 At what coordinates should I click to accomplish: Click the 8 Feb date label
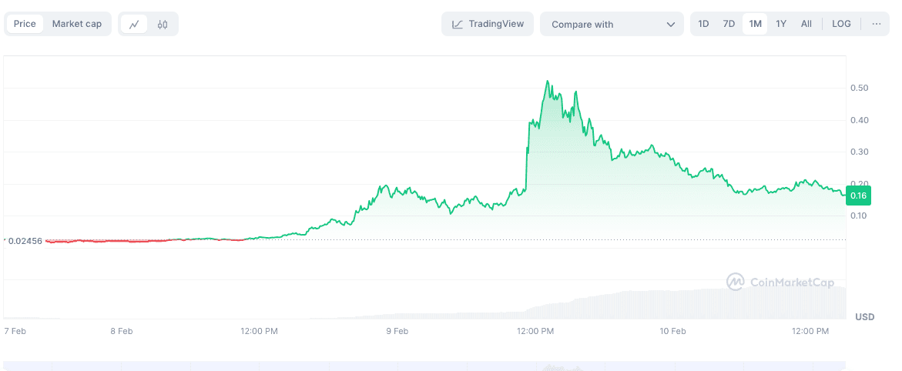coord(122,331)
